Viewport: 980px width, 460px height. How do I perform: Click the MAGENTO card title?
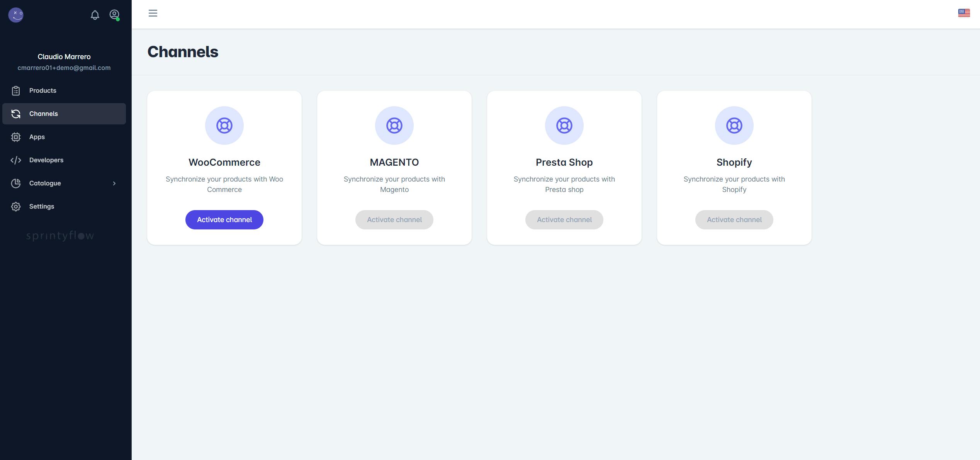[394, 162]
